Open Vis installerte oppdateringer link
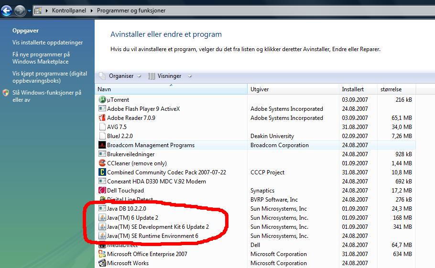The height and width of the screenshot is (268, 435). click(47, 43)
